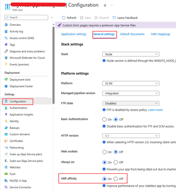Set Web sockets to On

tap(104, 152)
